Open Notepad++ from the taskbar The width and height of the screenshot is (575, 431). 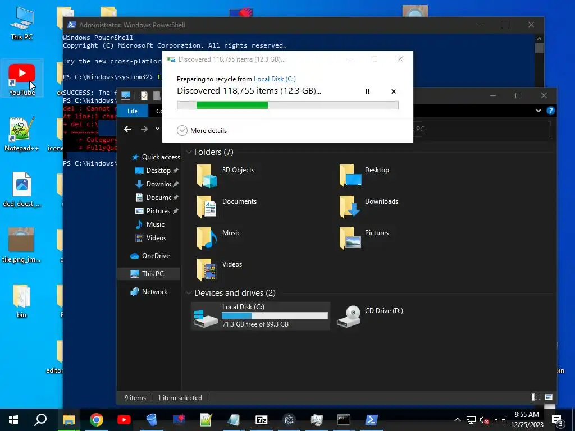coord(207,420)
